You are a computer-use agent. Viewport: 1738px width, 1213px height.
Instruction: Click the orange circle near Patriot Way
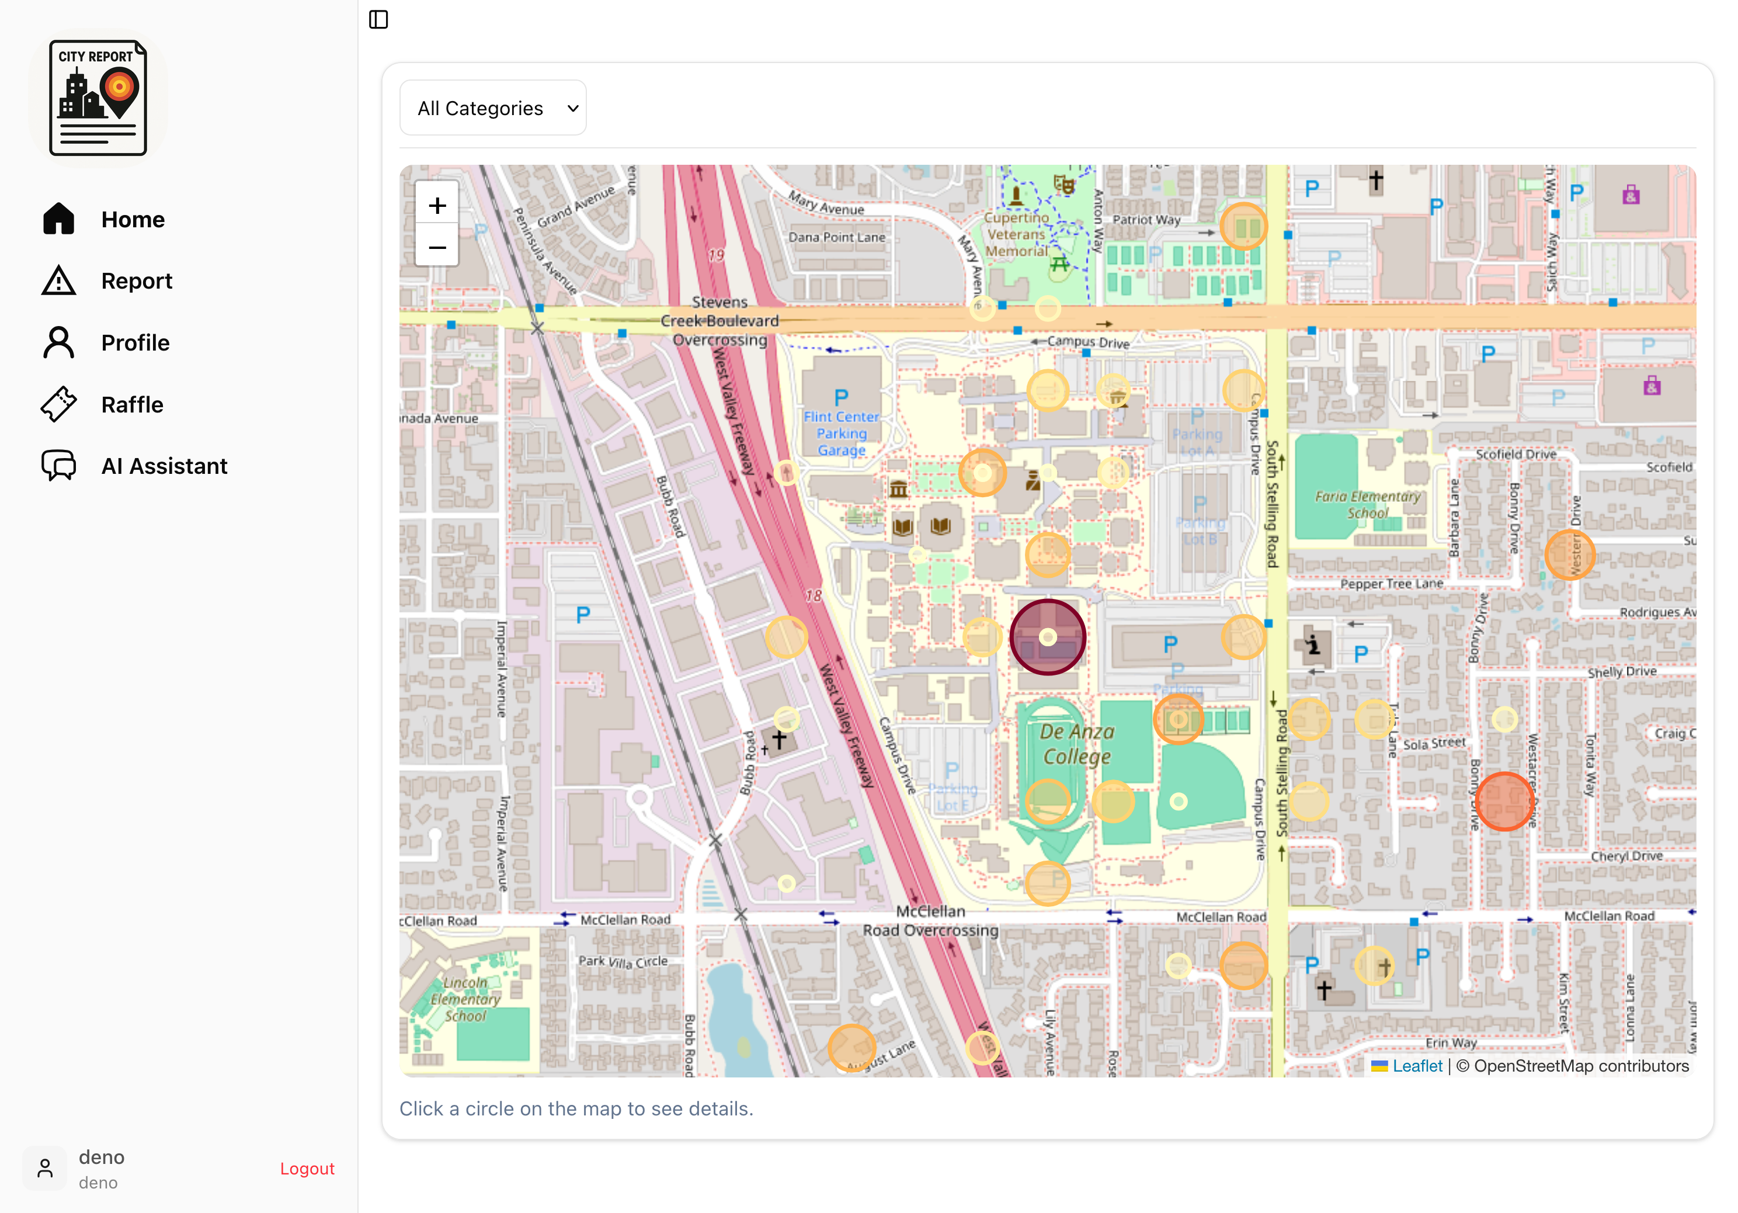(1243, 226)
